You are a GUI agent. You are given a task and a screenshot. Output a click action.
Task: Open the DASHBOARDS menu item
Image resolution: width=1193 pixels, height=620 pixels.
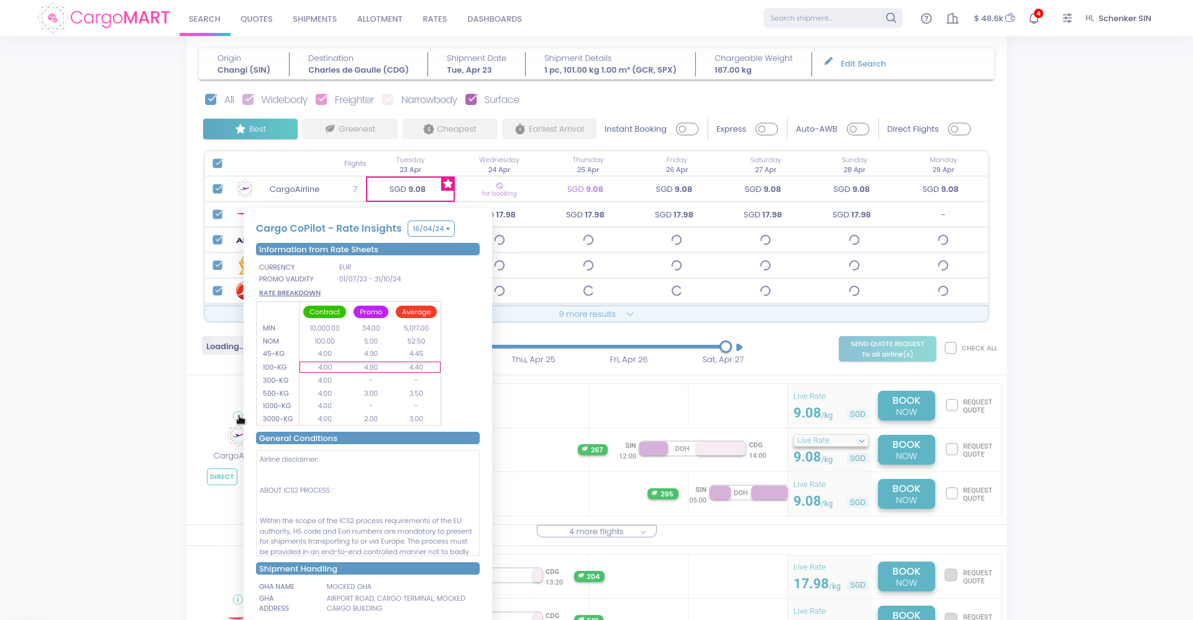point(494,19)
